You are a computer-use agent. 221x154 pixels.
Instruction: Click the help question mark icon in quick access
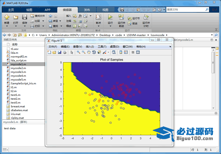coord(160,10)
